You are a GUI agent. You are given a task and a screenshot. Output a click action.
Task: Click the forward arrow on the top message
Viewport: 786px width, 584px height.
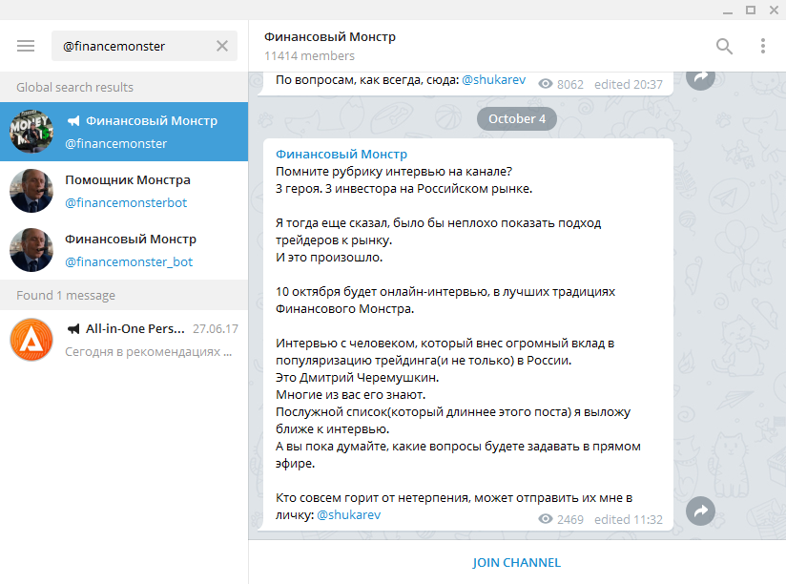[x=700, y=78]
